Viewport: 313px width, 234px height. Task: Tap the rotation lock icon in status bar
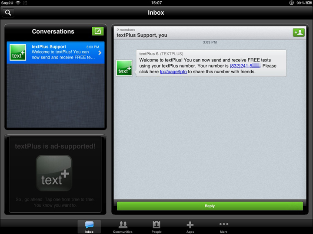pyautogui.click(x=292, y=3)
